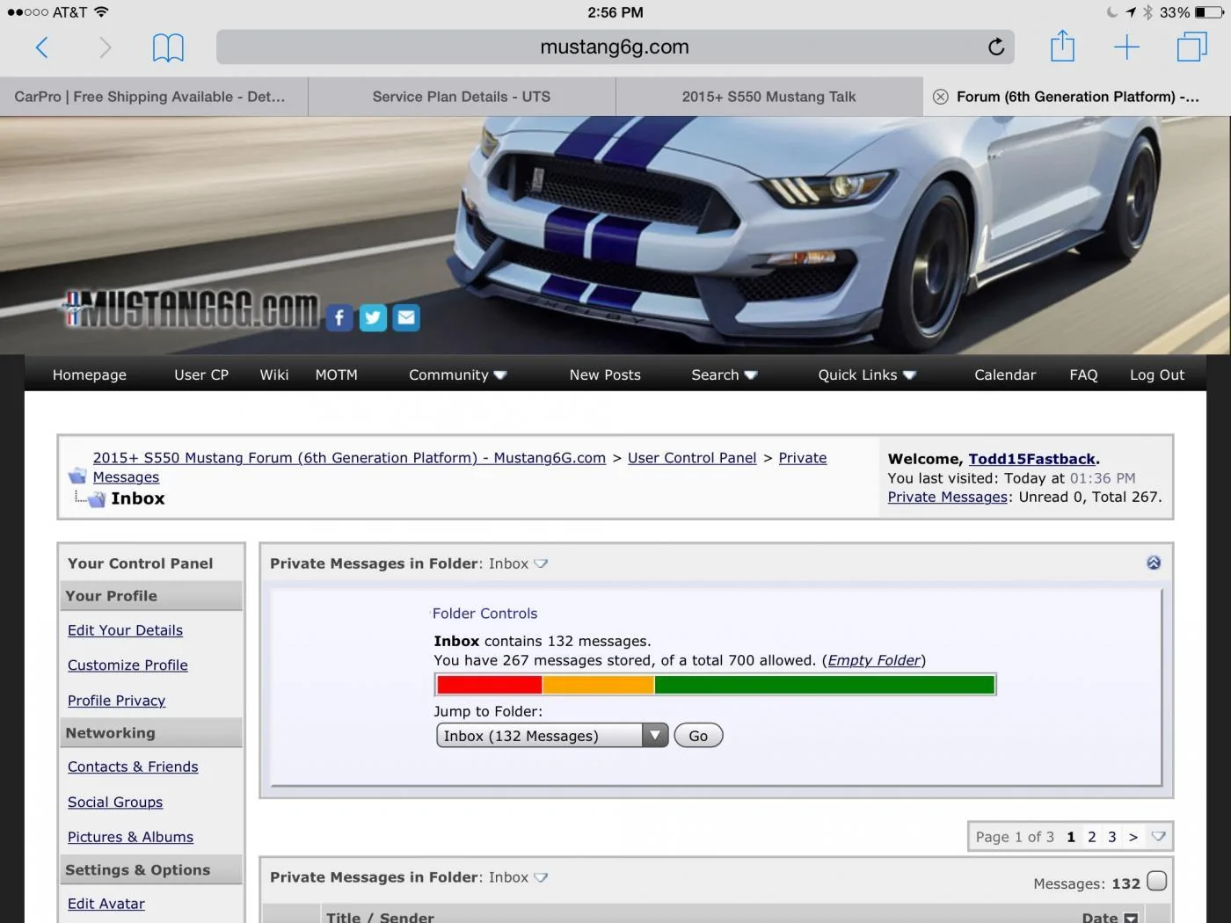Open Wiki in the nav bar

pyautogui.click(x=274, y=374)
